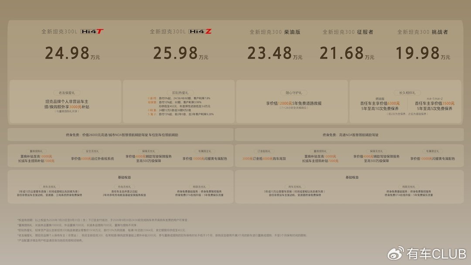The image size is (471, 265).
Task: Click the 订金膨胀礼 tag
Action: 264,151
